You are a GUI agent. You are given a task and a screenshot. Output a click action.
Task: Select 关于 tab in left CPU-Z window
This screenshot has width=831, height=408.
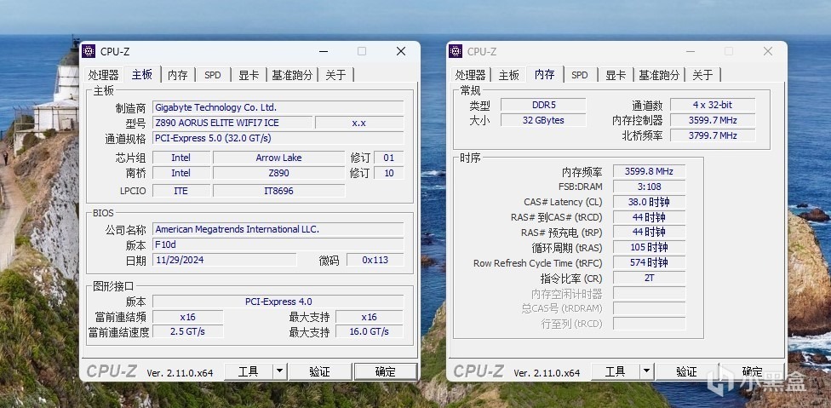pyautogui.click(x=335, y=75)
